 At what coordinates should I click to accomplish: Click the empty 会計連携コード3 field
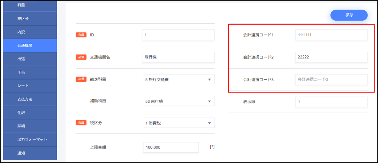tap(331, 79)
